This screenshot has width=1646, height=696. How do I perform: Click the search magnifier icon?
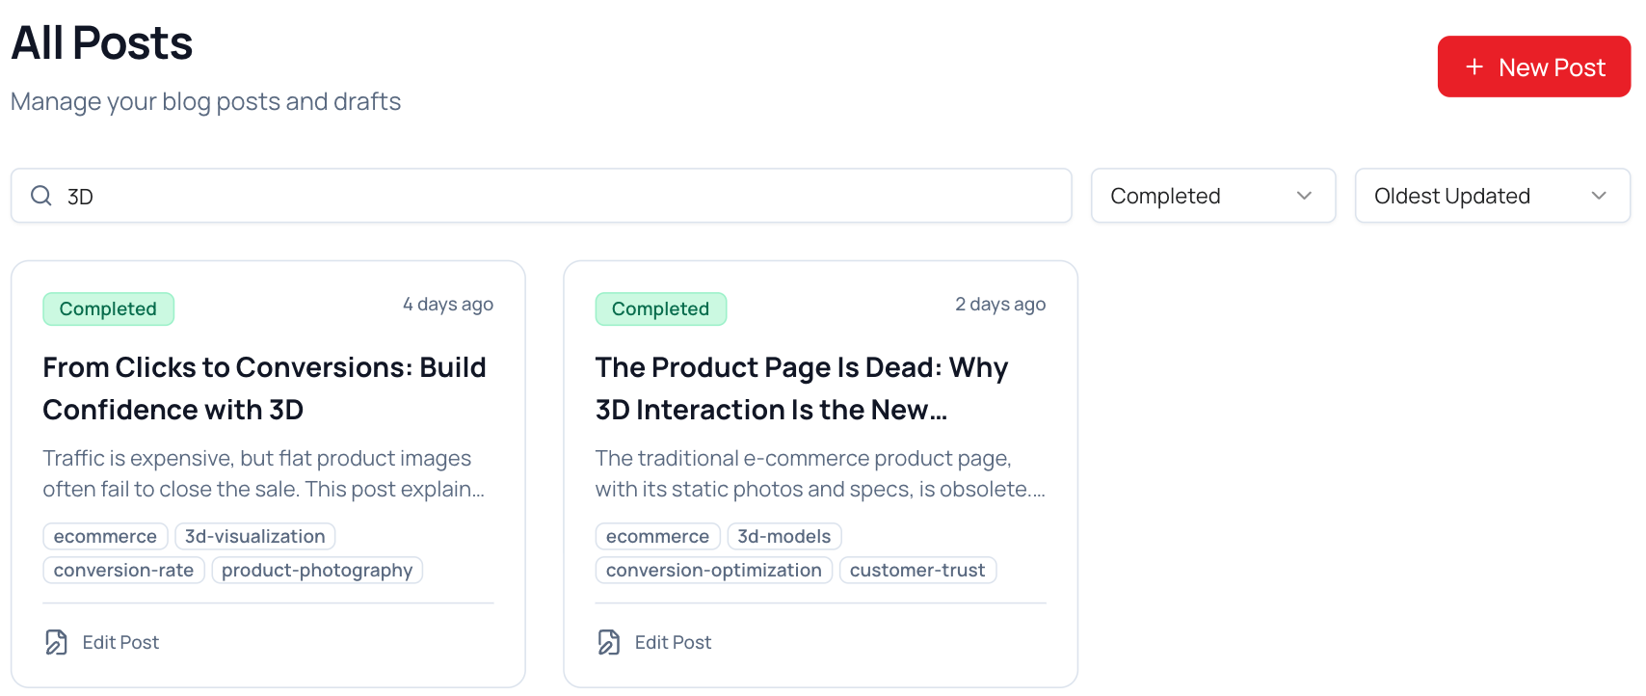pyautogui.click(x=41, y=196)
